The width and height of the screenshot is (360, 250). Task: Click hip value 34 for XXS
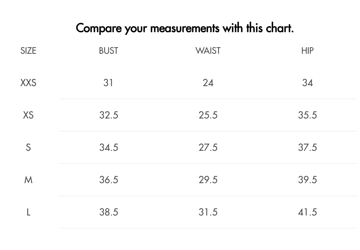[307, 83]
